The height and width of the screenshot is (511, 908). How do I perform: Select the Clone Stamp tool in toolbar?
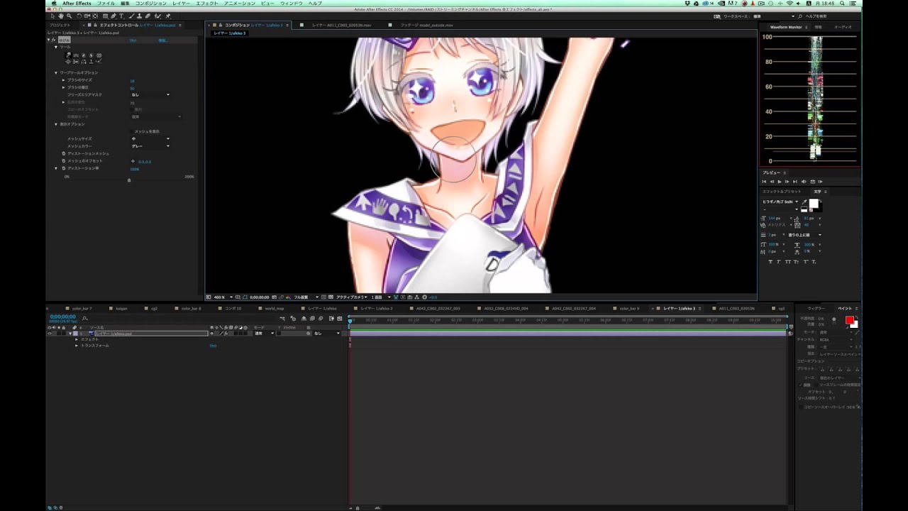[x=139, y=16]
